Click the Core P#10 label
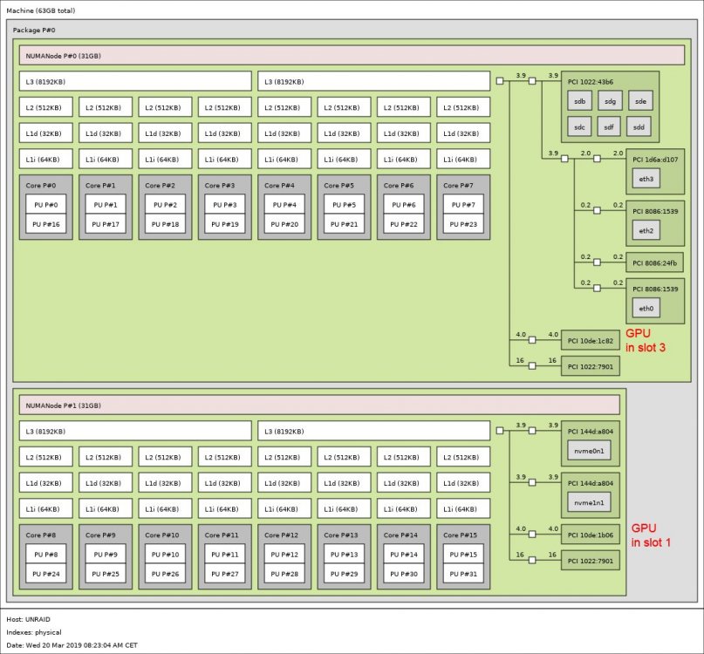This screenshot has height=654, width=704. click(x=162, y=535)
